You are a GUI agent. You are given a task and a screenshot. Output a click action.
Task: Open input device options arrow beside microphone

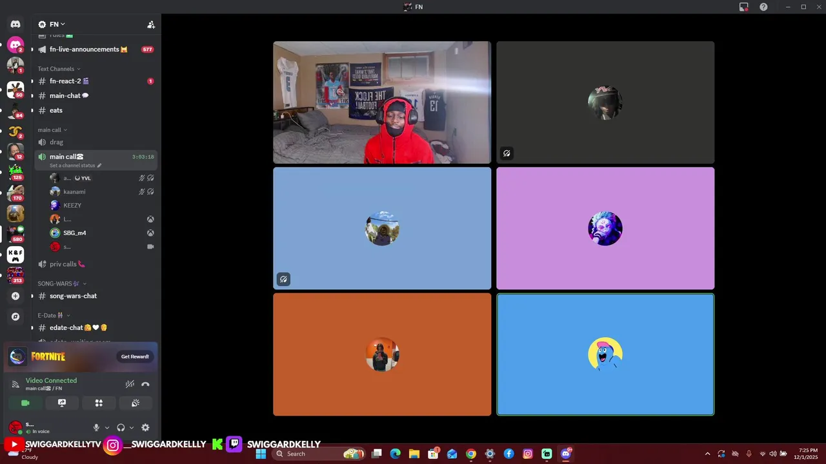tap(107, 427)
